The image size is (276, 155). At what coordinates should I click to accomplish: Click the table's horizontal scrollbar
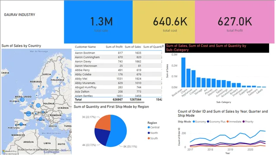[109, 102]
